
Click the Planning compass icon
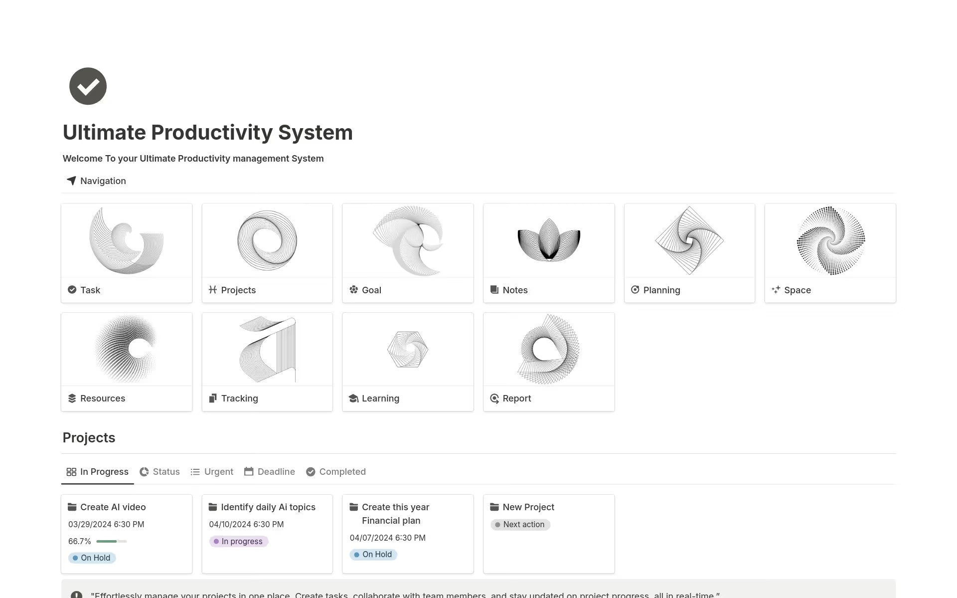635,290
